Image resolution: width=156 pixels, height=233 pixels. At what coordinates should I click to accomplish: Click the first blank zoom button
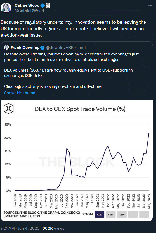click(133, 214)
